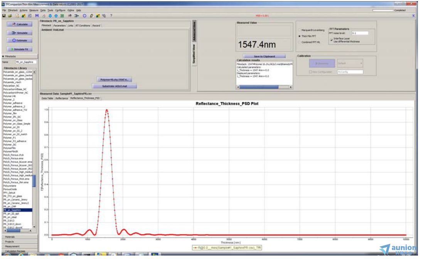The height and width of the screenshot is (259, 421).
Task: Click the blue up-arrow toolbar icon
Action: click(x=56, y=16)
